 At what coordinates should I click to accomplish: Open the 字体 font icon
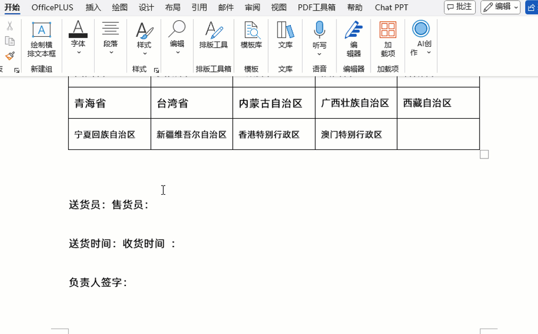(x=78, y=29)
